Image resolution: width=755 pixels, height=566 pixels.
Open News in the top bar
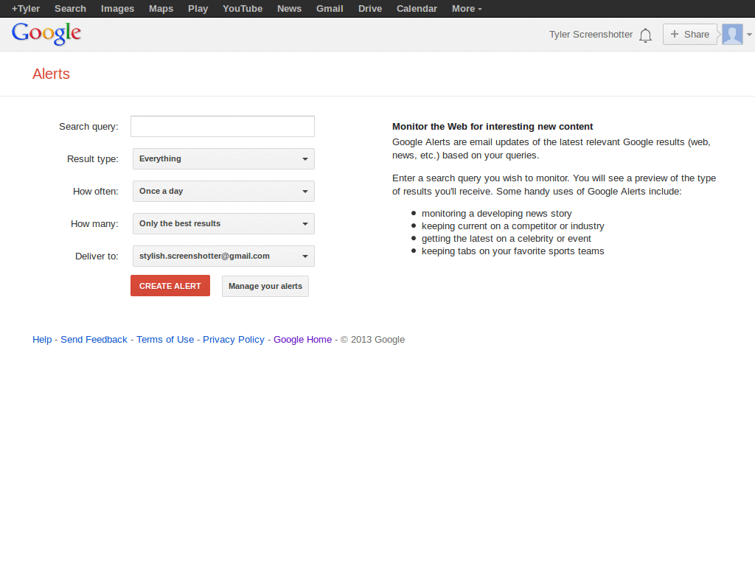pyautogui.click(x=289, y=9)
